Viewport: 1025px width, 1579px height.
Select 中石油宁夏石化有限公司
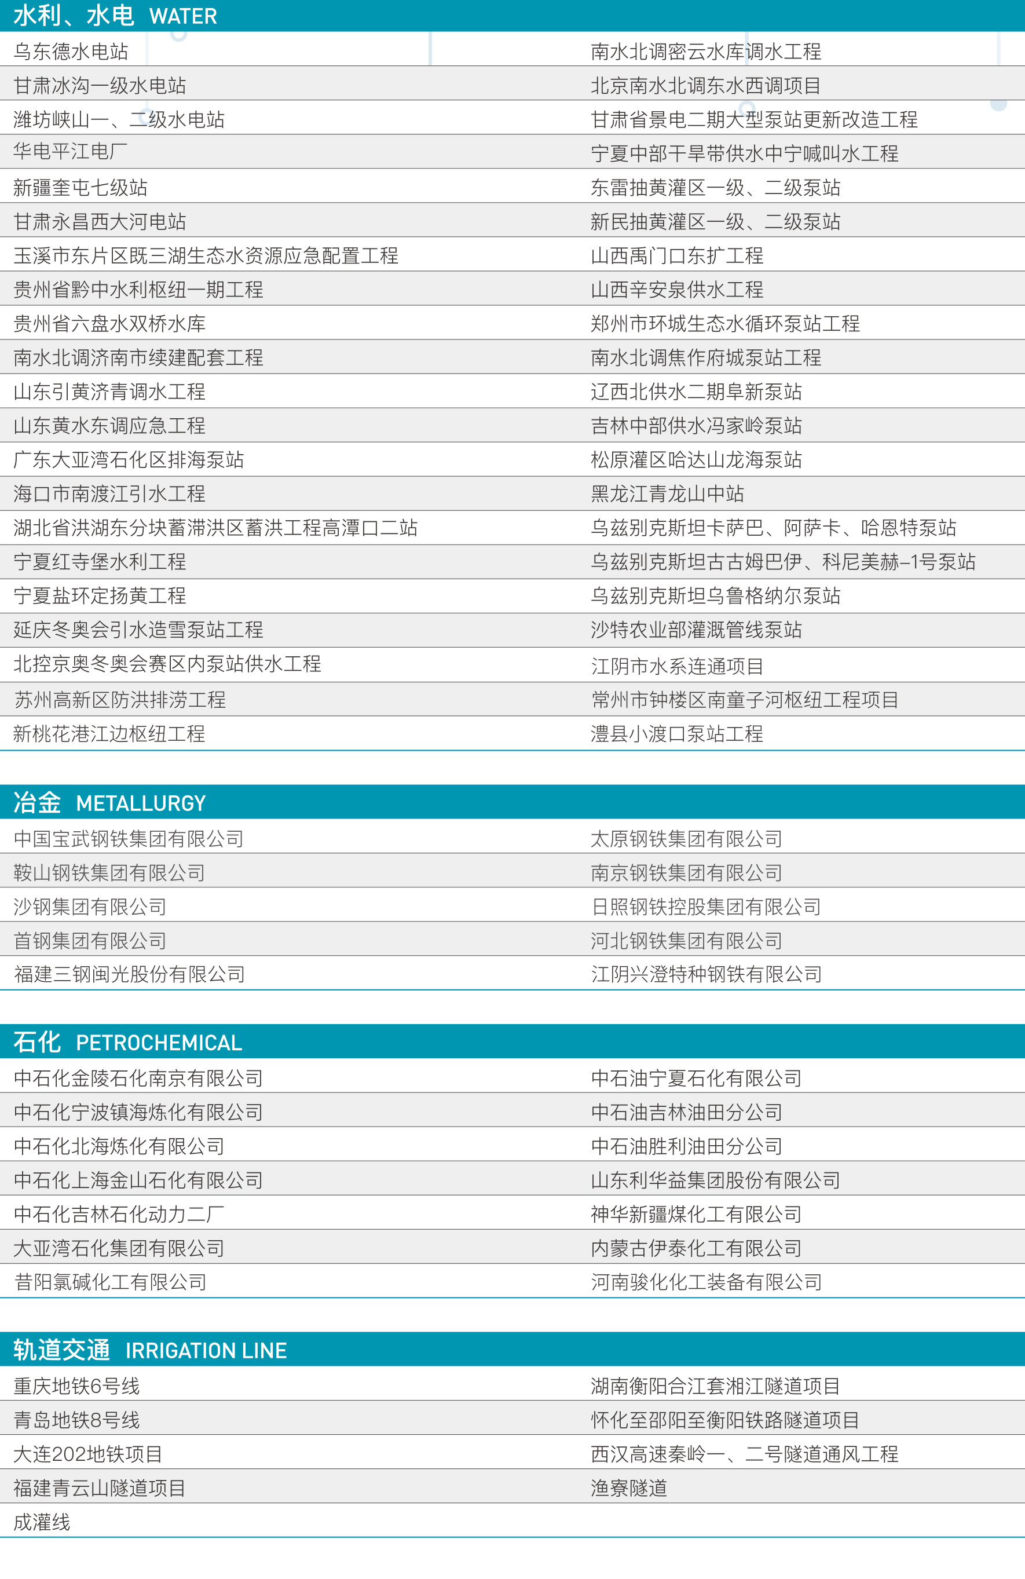click(x=696, y=1078)
